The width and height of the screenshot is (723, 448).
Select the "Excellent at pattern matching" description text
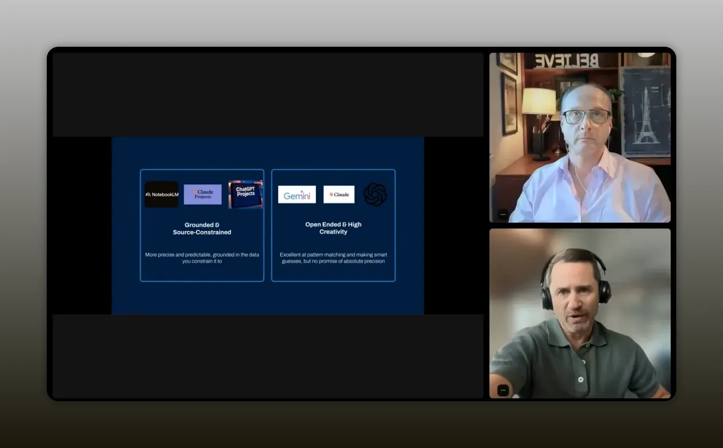(x=333, y=258)
